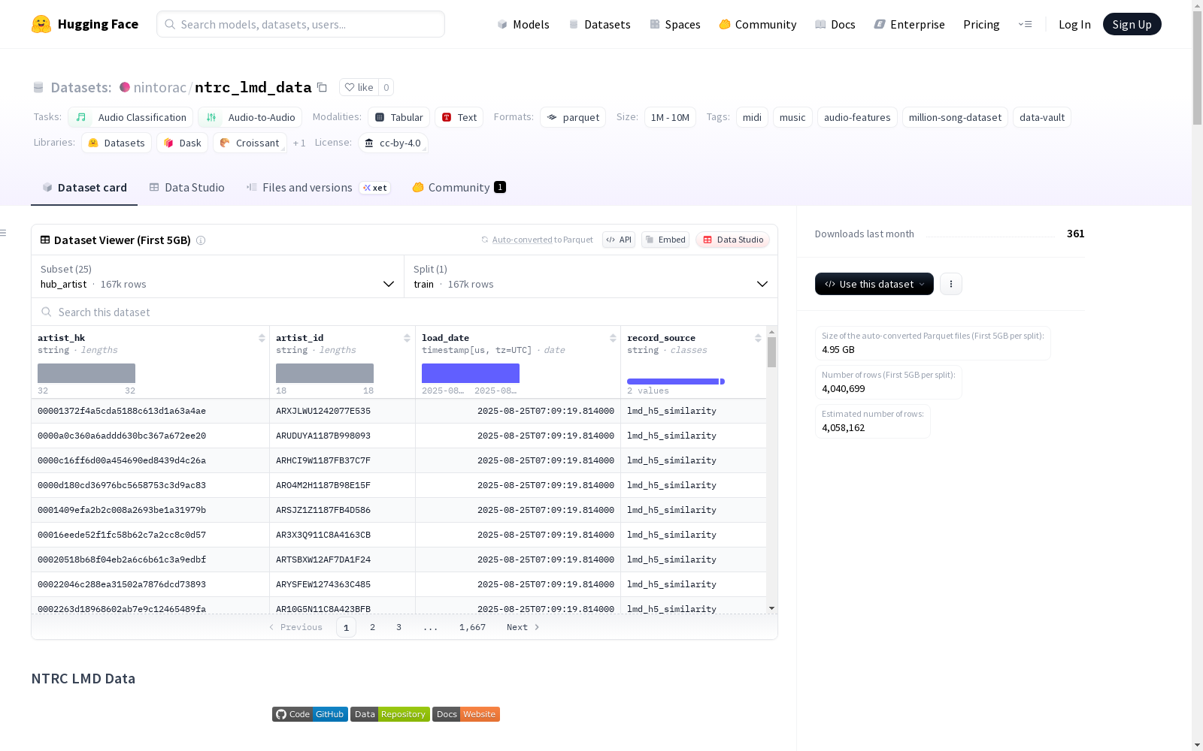Open Datasets in the top navigation
Screen dimensions: 1203x751
[x=599, y=24]
